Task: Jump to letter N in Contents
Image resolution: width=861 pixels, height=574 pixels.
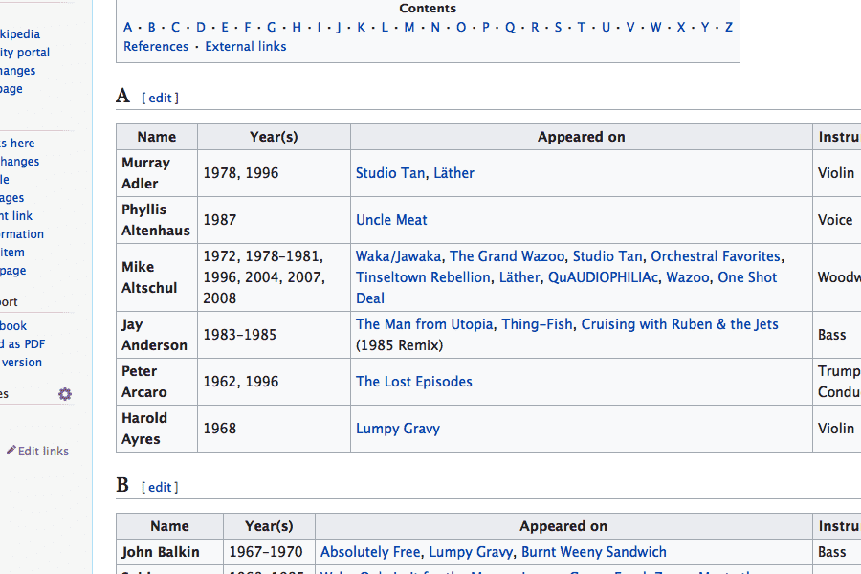Action: pos(435,27)
